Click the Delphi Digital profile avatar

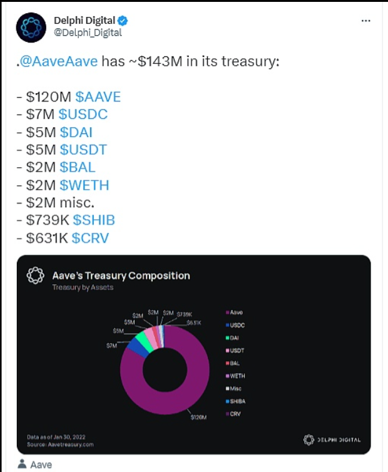31,28
